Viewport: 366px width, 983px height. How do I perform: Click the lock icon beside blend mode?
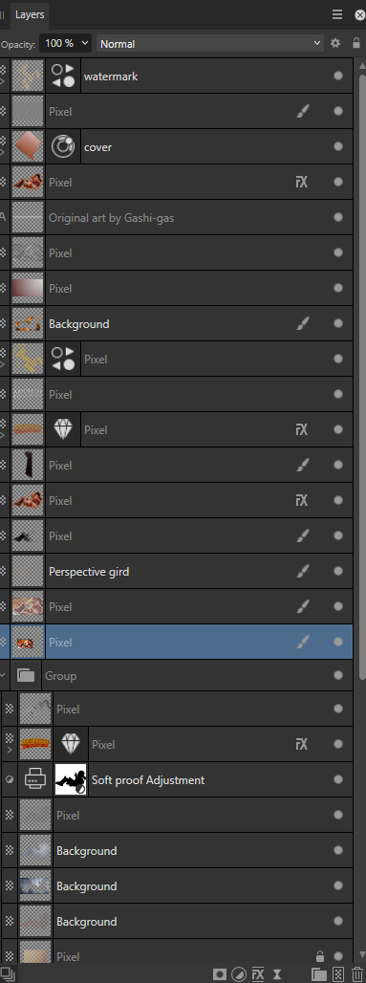coord(356,43)
